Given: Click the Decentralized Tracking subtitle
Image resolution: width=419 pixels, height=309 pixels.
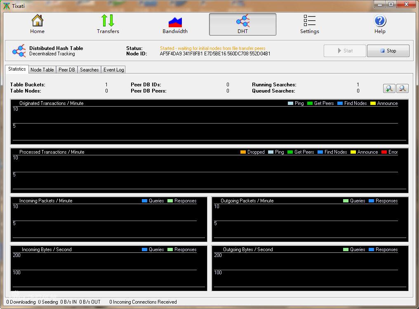Looking at the screenshot, I should [x=52, y=54].
